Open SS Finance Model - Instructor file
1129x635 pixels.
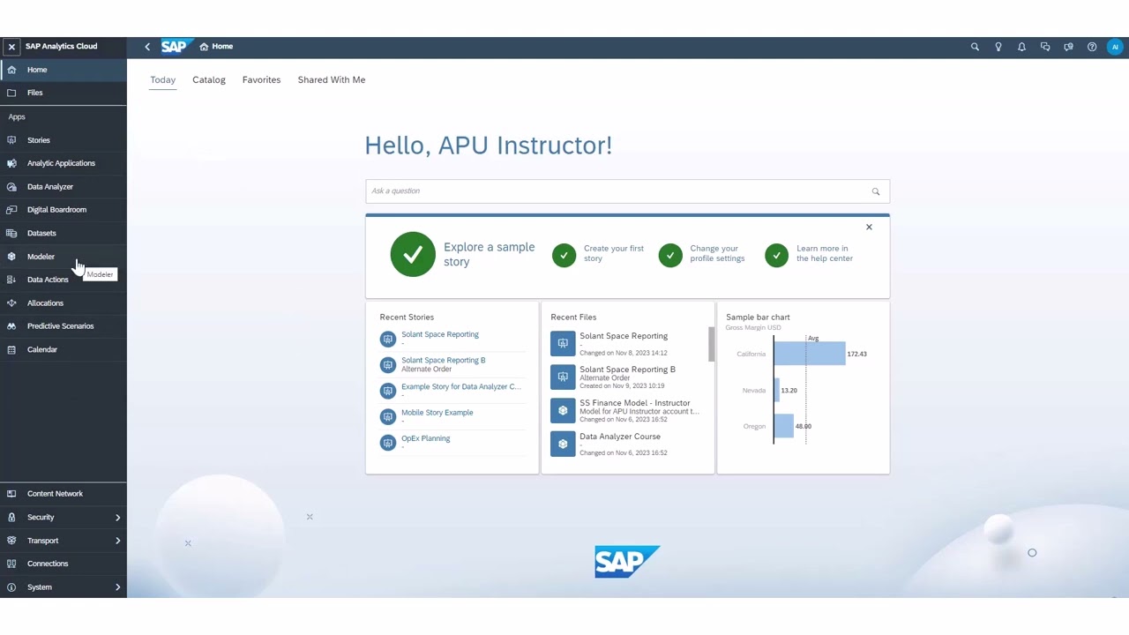click(634, 403)
